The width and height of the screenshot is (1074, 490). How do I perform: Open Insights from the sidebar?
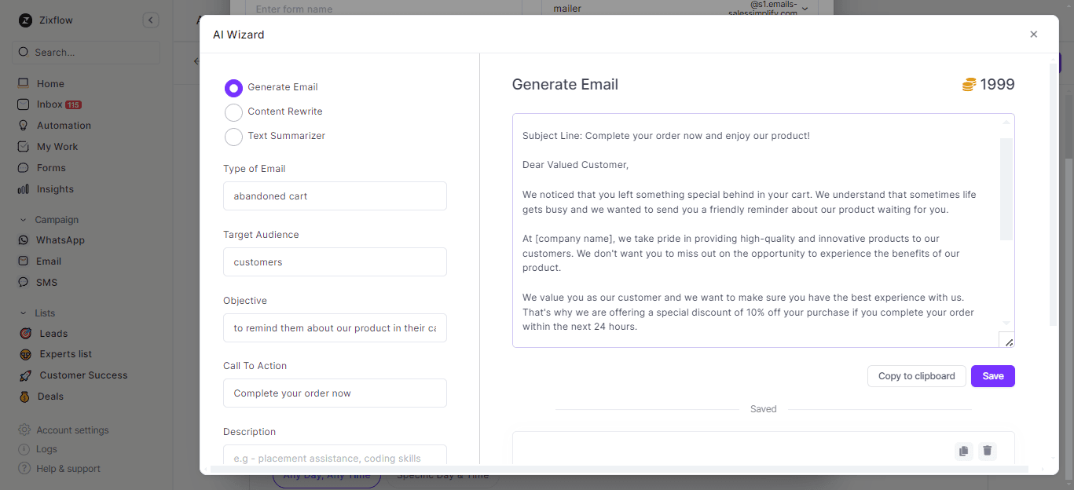(x=55, y=189)
